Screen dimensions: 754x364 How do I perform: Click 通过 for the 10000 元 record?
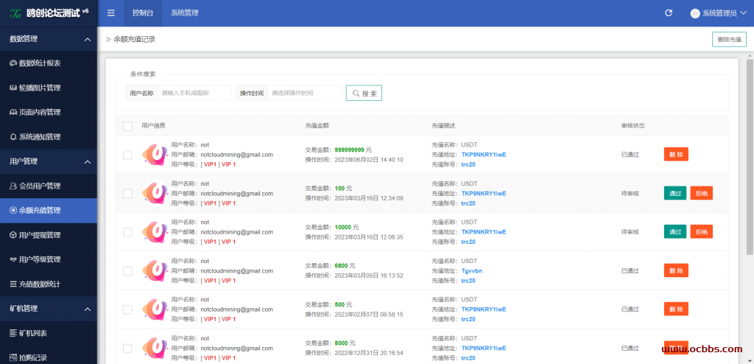675,231
